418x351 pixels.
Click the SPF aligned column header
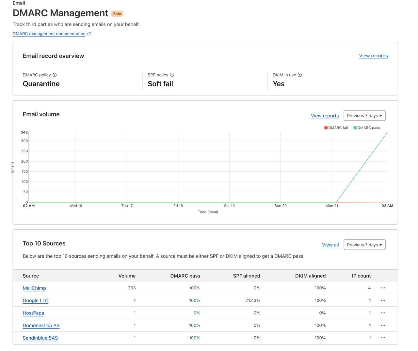247,276
